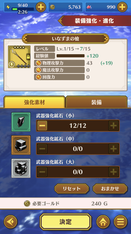Switch to the 強化素材 tab
This screenshot has height=234, width=131.
(x=34, y=102)
